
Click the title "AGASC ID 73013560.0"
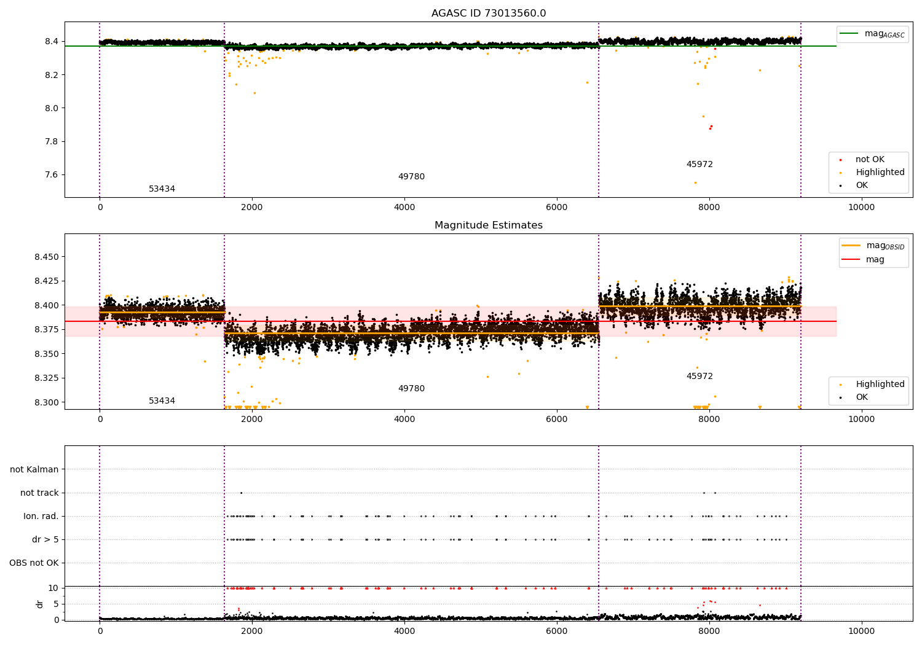click(x=489, y=14)
